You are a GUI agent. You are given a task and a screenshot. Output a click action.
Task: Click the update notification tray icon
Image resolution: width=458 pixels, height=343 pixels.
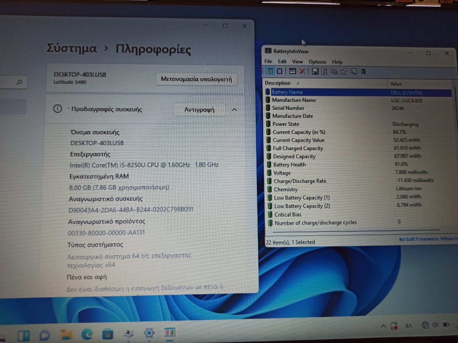pos(394,326)
